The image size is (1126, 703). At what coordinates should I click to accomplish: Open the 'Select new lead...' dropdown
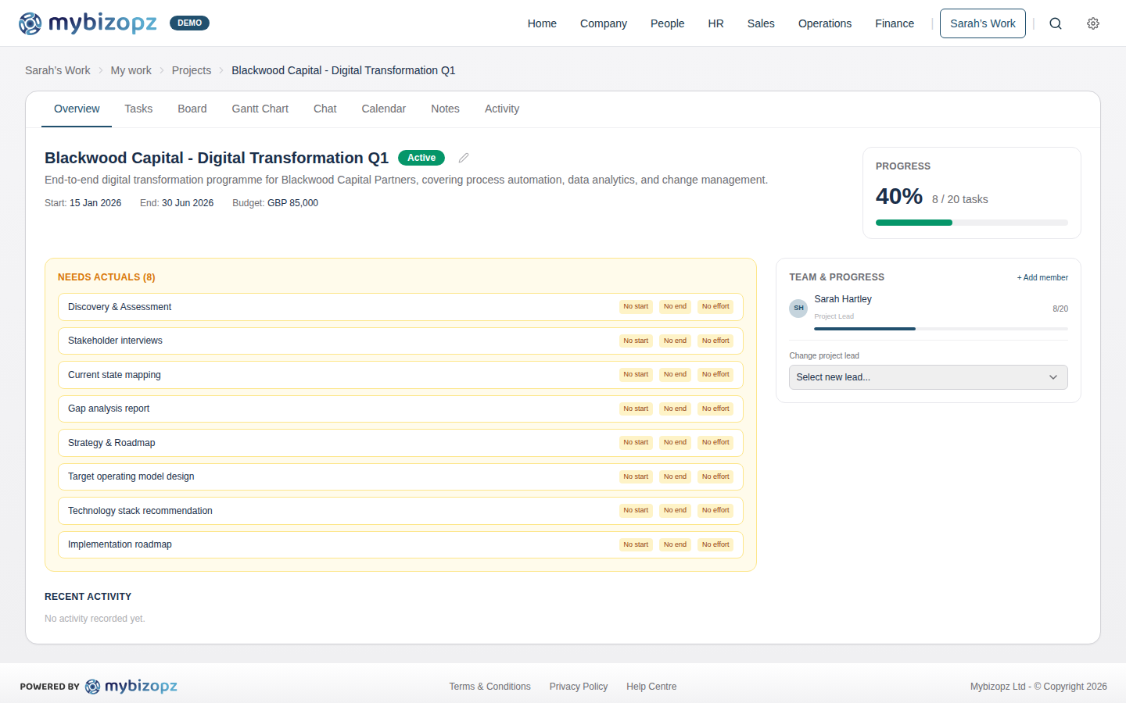pyautogui.click(x=927, y=377)
